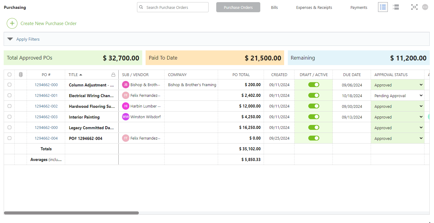The height and width of the screenshot is (223, 434).
Task: Sort by the PO TOTAL column header
Action: click(x=241, y=75)
